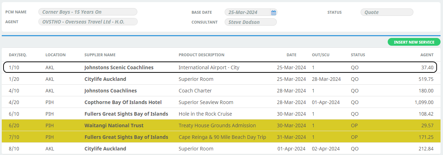Click the Supplier Name column header

100,55
